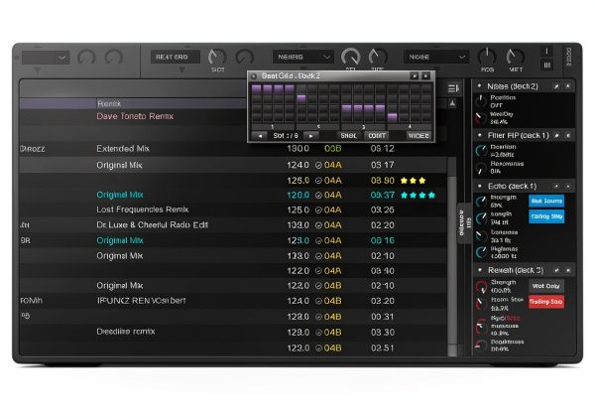Click the Strength knob in Reverb effect

coord(481,287)
